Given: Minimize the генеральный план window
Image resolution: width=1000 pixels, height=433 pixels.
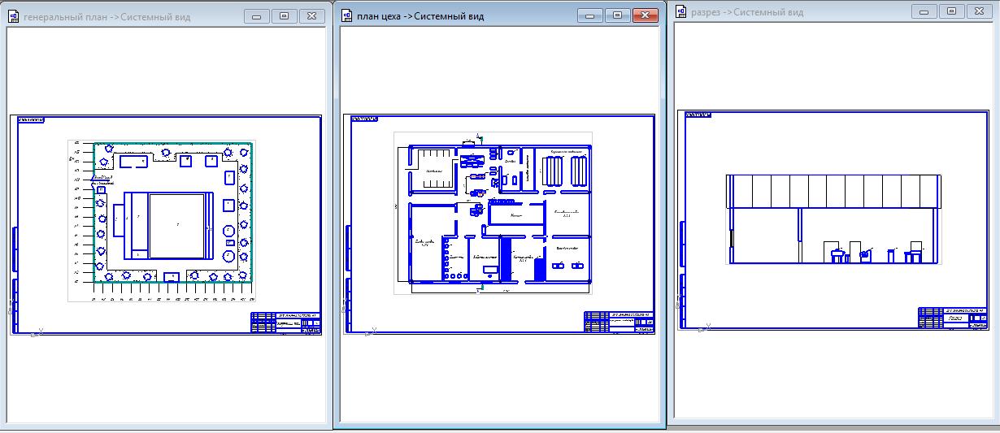Looking at the screenshot, I should (257, 16).
